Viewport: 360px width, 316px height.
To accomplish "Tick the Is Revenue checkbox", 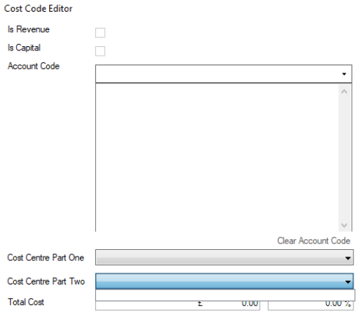I will point(100,33).
